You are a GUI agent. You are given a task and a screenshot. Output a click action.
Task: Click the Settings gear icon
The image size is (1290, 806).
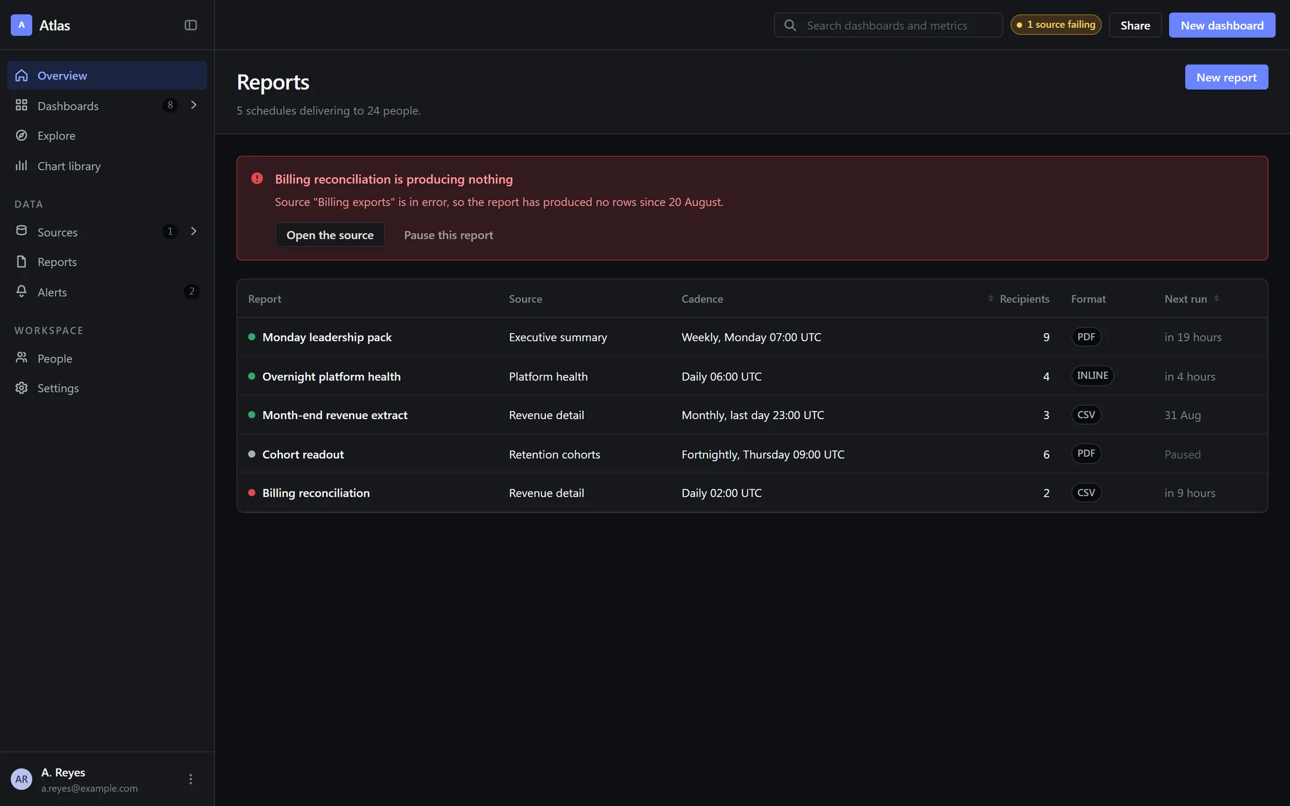click(x=21, y=388)
